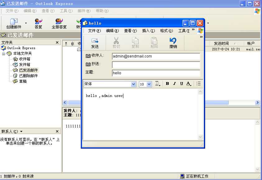This screenshot has width=262, height=180.
Task: Maximize the hello compose window
Action: pos(193,23)
